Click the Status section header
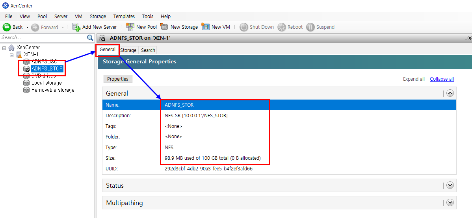Viewport: 472px width, 218px height. (279, 185)
